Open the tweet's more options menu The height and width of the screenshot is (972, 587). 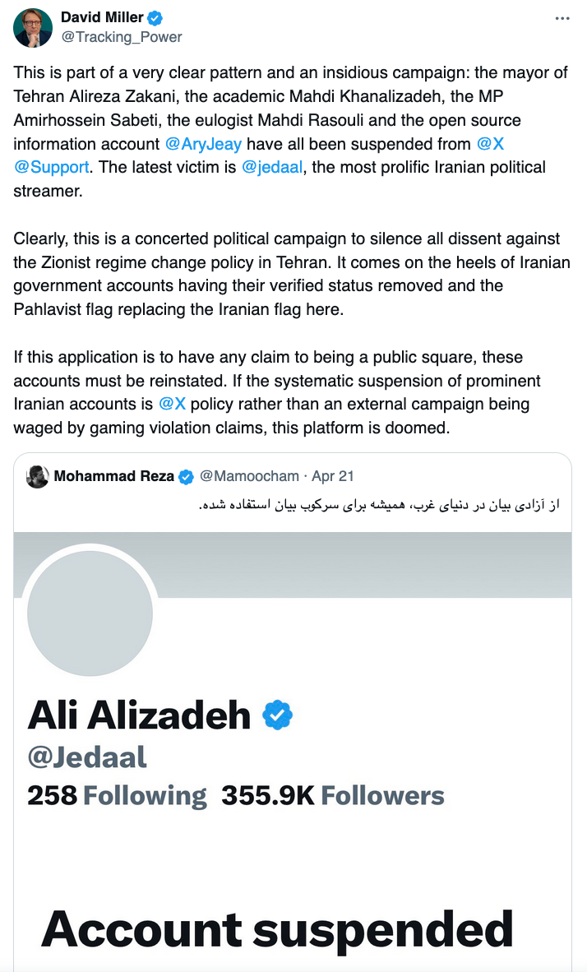coord(562,18)
